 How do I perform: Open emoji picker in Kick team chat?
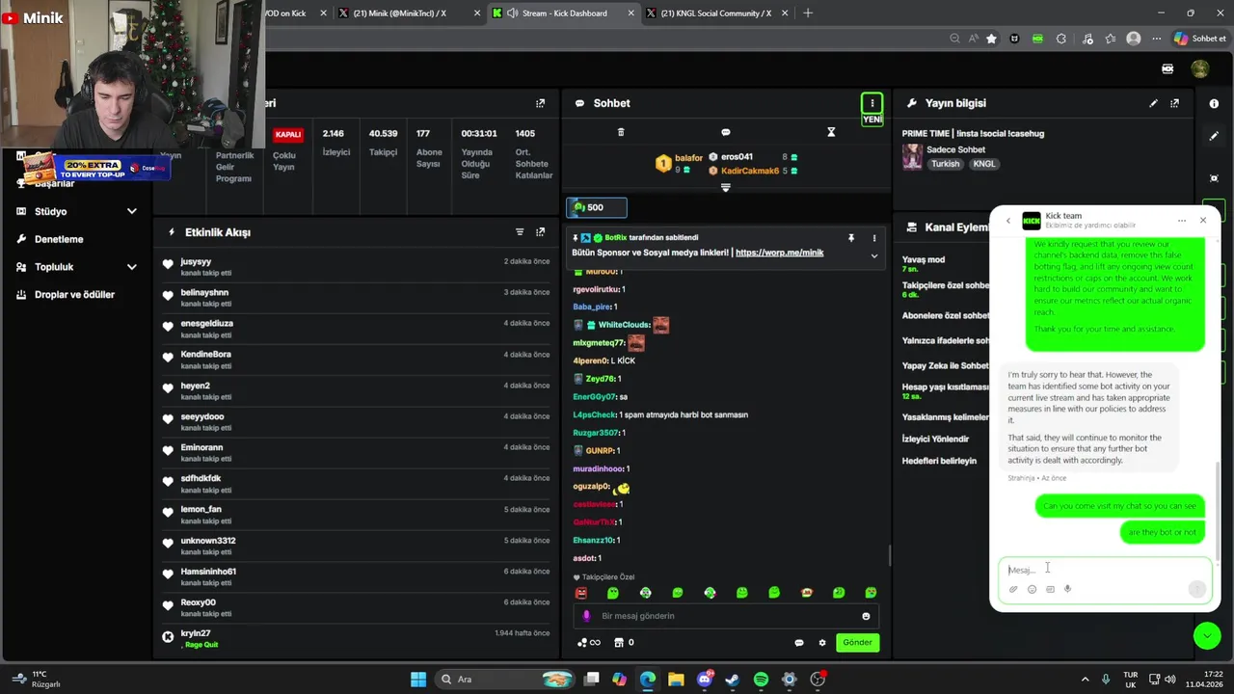coord(1032,589)
